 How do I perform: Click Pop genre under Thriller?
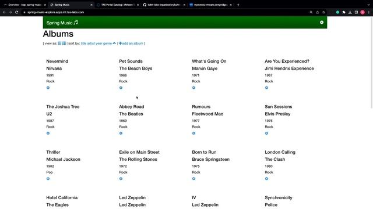coord(50,172)
